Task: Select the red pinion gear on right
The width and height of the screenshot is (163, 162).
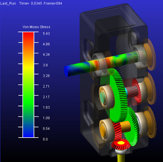Action: pos(137,91)
